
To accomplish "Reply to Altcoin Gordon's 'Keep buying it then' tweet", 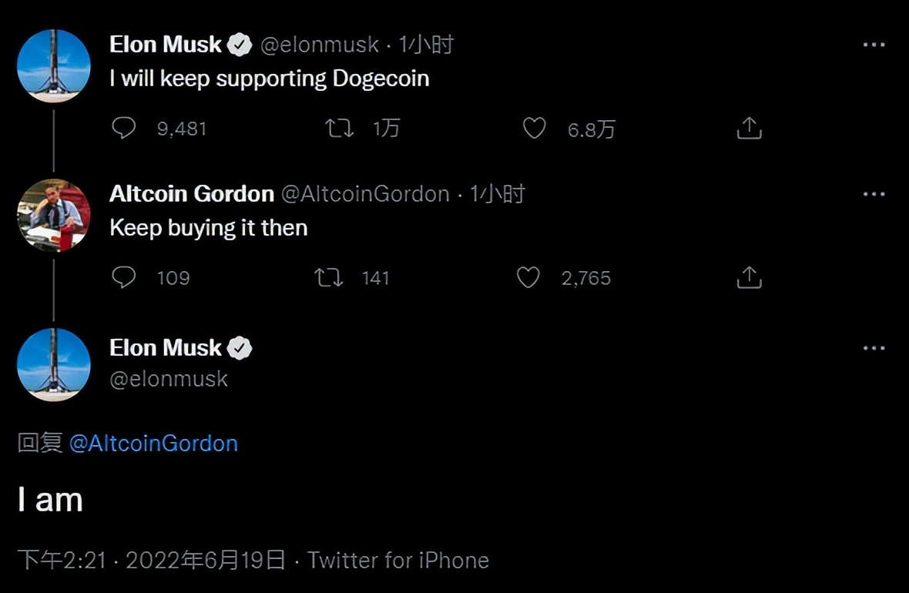I will (123, 277).
